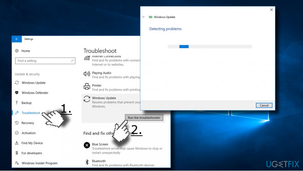The image size is (303, 171).
Task: Click the Troubleshoot page heading
Action: [100, 51]
